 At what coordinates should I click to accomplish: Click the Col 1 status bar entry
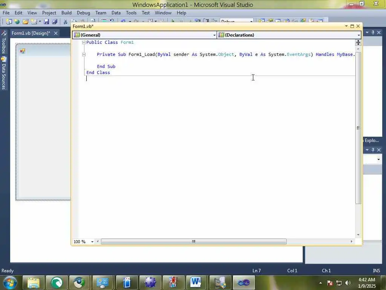tap(292, 271)
